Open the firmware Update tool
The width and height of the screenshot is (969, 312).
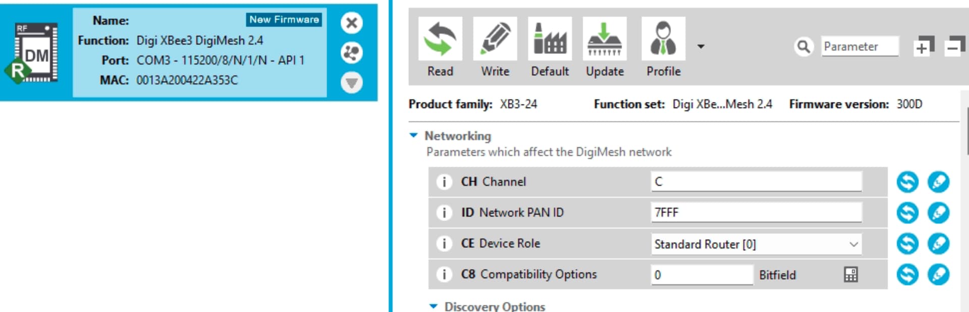point(605,39)
